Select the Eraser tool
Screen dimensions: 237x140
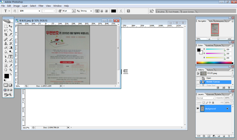pos(6,48)
